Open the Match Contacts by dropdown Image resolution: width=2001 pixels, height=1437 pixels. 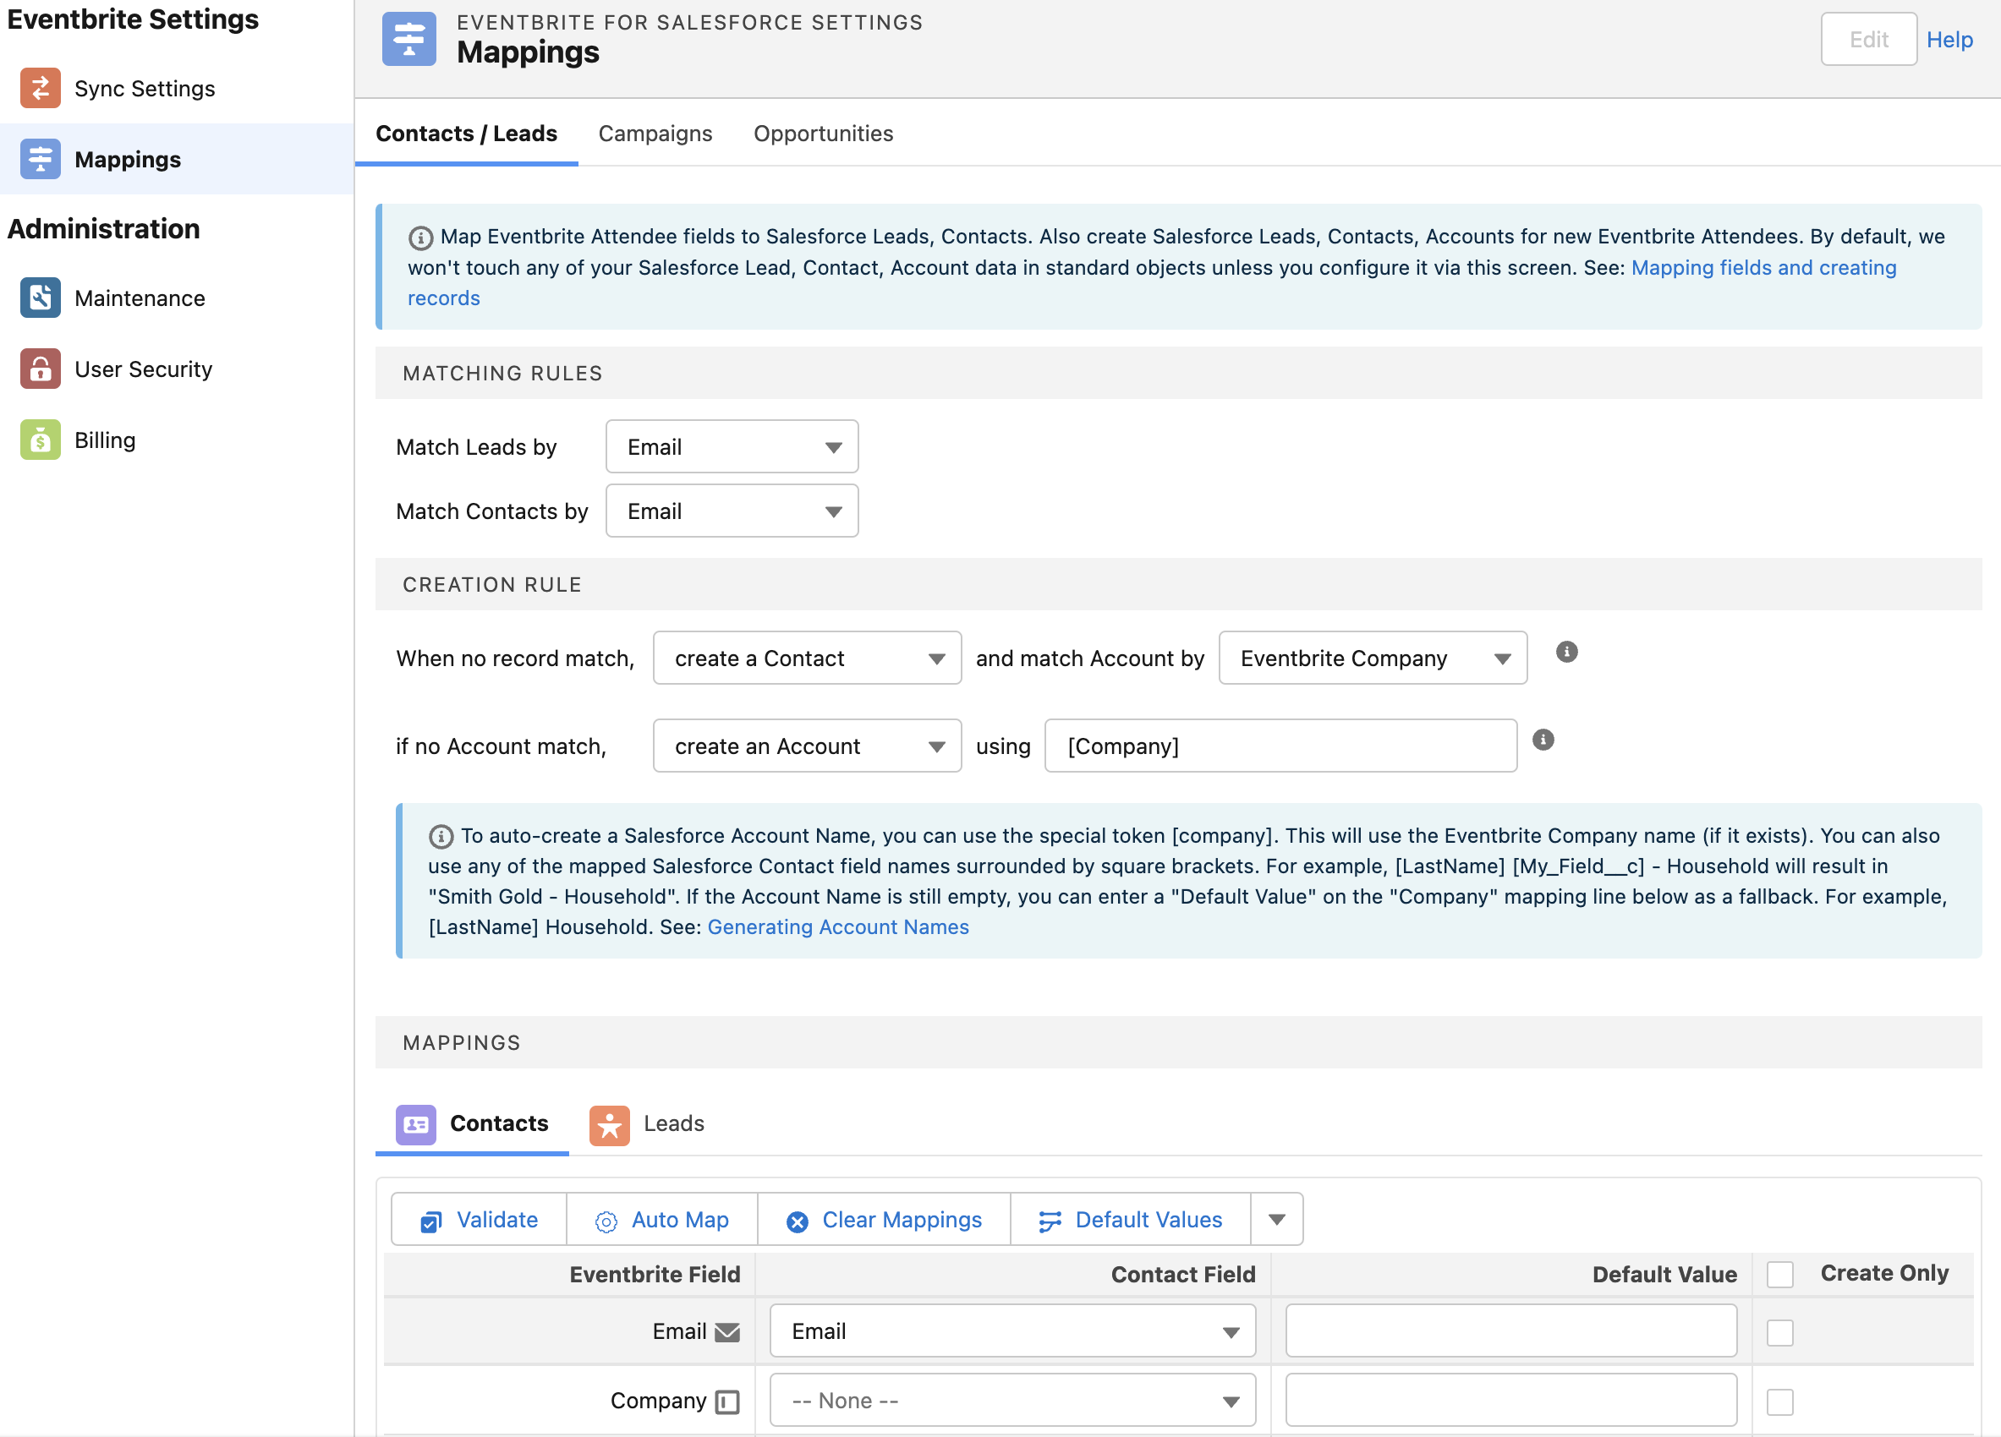click(732, 511)
